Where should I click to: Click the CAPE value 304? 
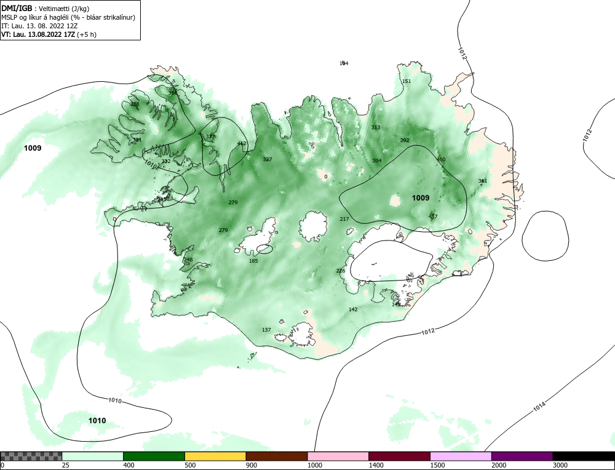[x=377, y=161]
